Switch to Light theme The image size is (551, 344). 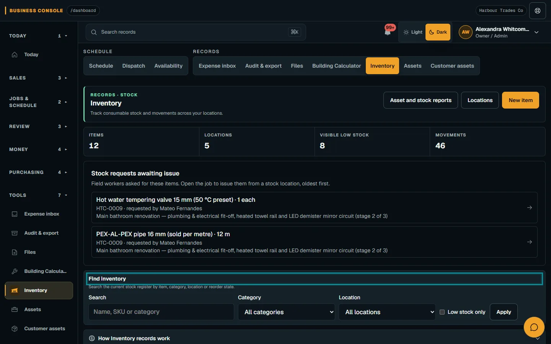413,32
